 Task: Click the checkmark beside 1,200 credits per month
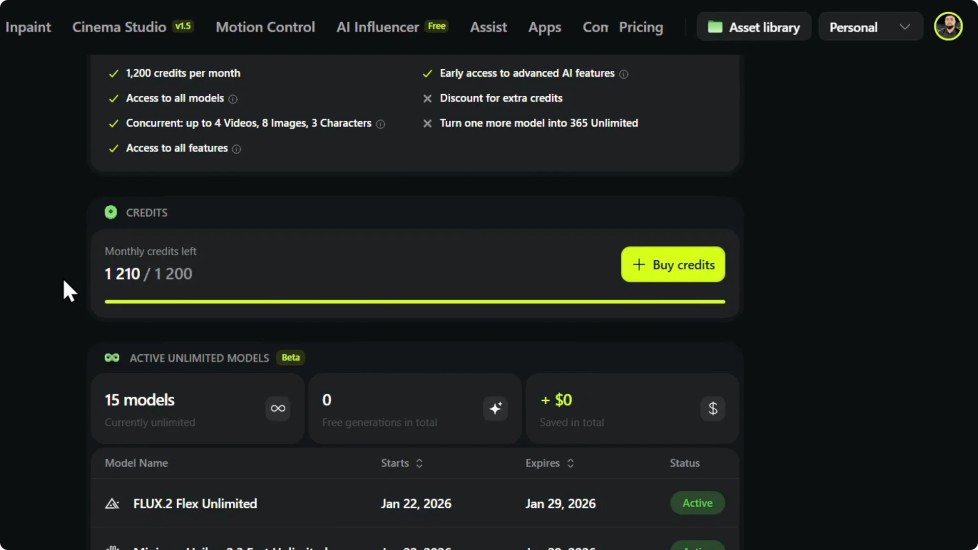[x=114, y=73]
